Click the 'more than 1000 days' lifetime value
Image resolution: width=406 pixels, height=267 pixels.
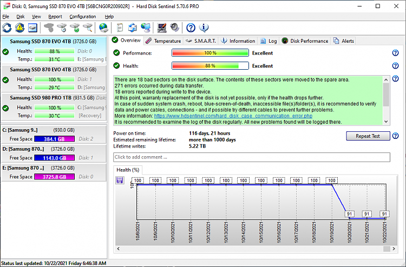(x=212, y=139)
